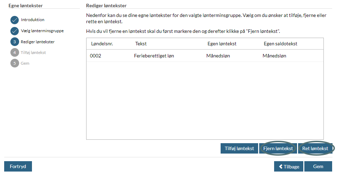Cancel using the Fortryd button
337x175 pixels.
pos(18,166)
